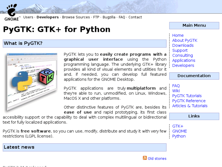Open the Users navigation link
The image size is (222, 167).
[28, 17]
